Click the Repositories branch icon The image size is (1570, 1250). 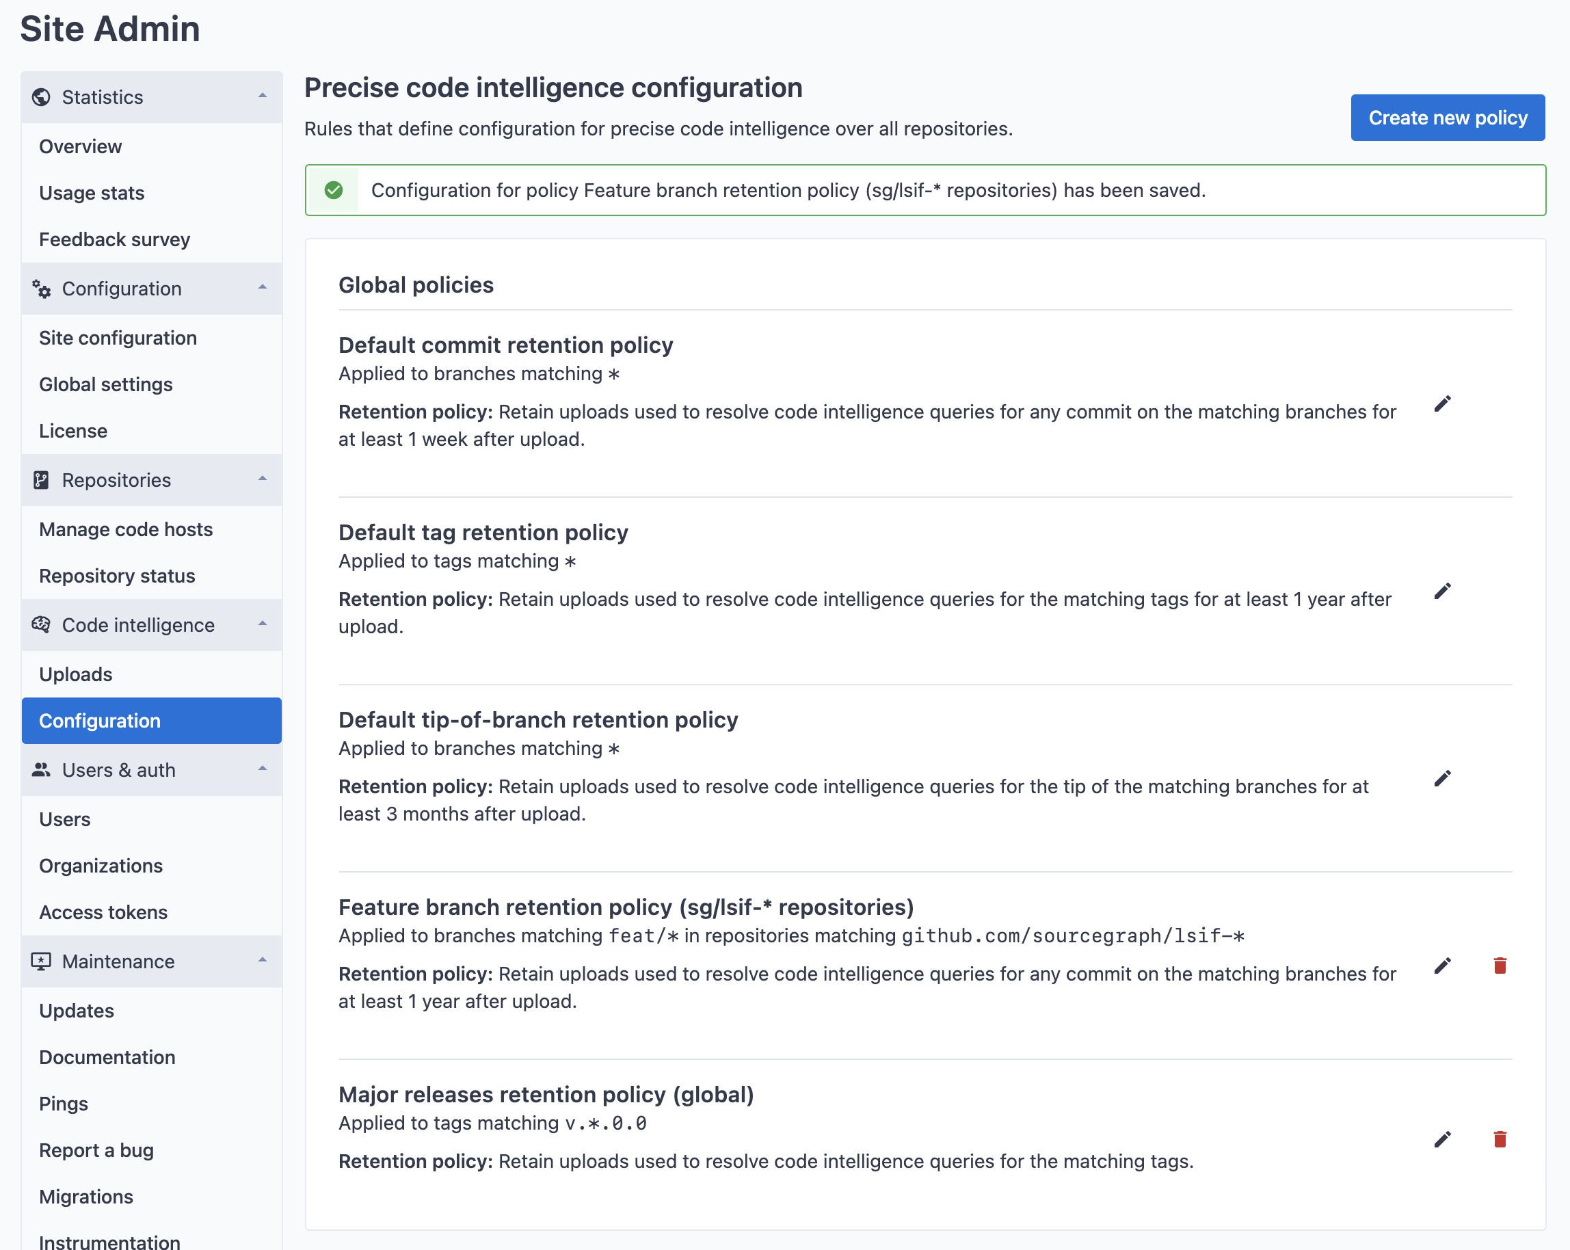(42, 480)
